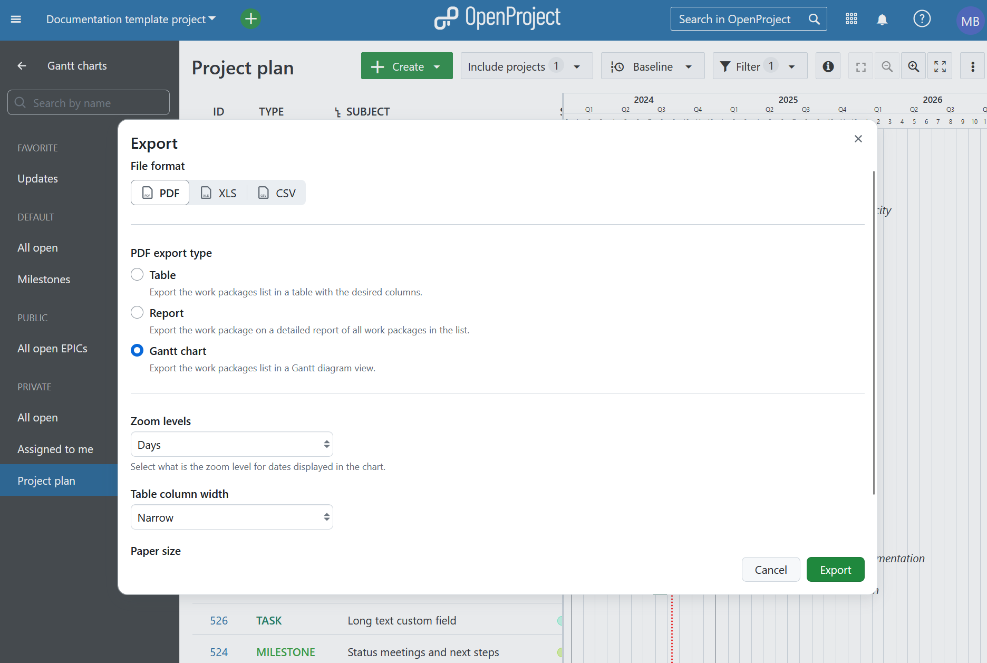Viewport: 987px width, 663px height.
Task: Click the zen mode fit icon
Action: (x=861, y=66)
